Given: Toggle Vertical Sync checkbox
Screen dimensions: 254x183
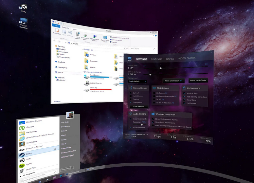Looking at the screenshot, I should pyautogui.click(x=184, y=93).
